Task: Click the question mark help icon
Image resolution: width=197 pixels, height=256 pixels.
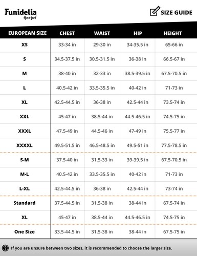Action: [x=5, y=248]
